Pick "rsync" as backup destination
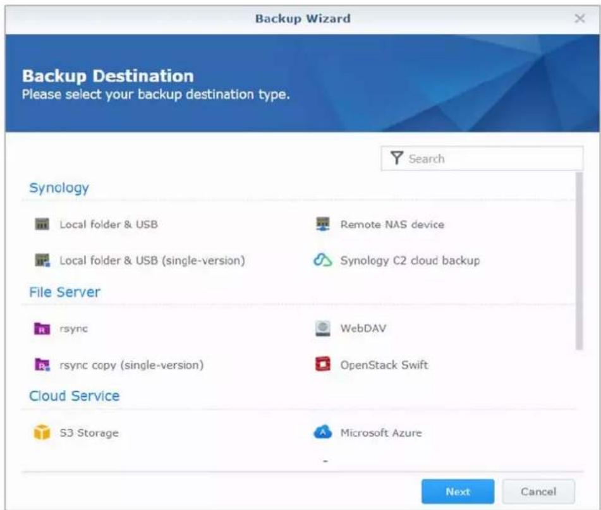The image size is (601, 510). click(x=73, y=329)
